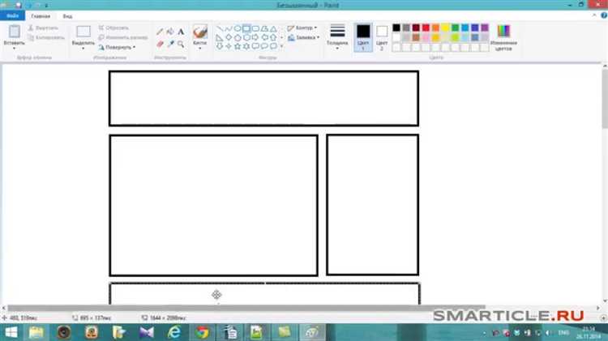This screenshot has width=608, height=341.
Task: Choose the Down arrow shape
Action: click(220, 46)
